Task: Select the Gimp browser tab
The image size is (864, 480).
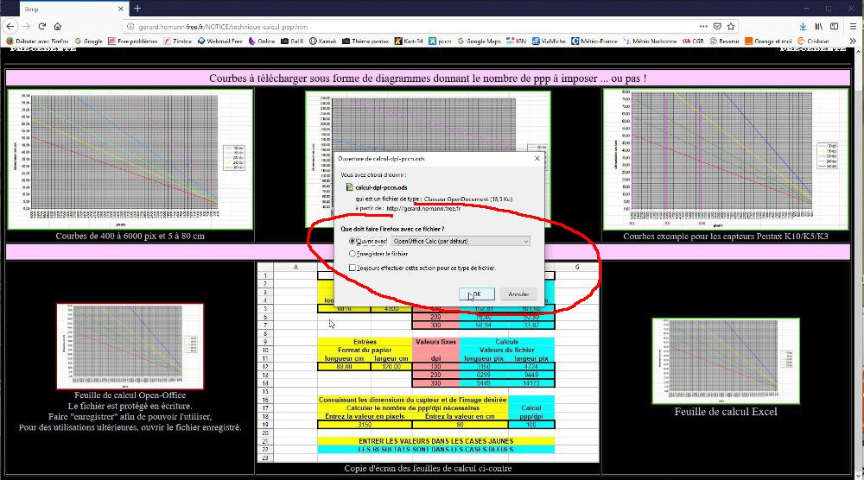Action: [74, 9]
